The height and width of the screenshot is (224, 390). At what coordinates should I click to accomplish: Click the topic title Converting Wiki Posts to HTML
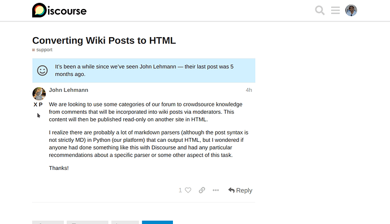[x=104, y=41]
